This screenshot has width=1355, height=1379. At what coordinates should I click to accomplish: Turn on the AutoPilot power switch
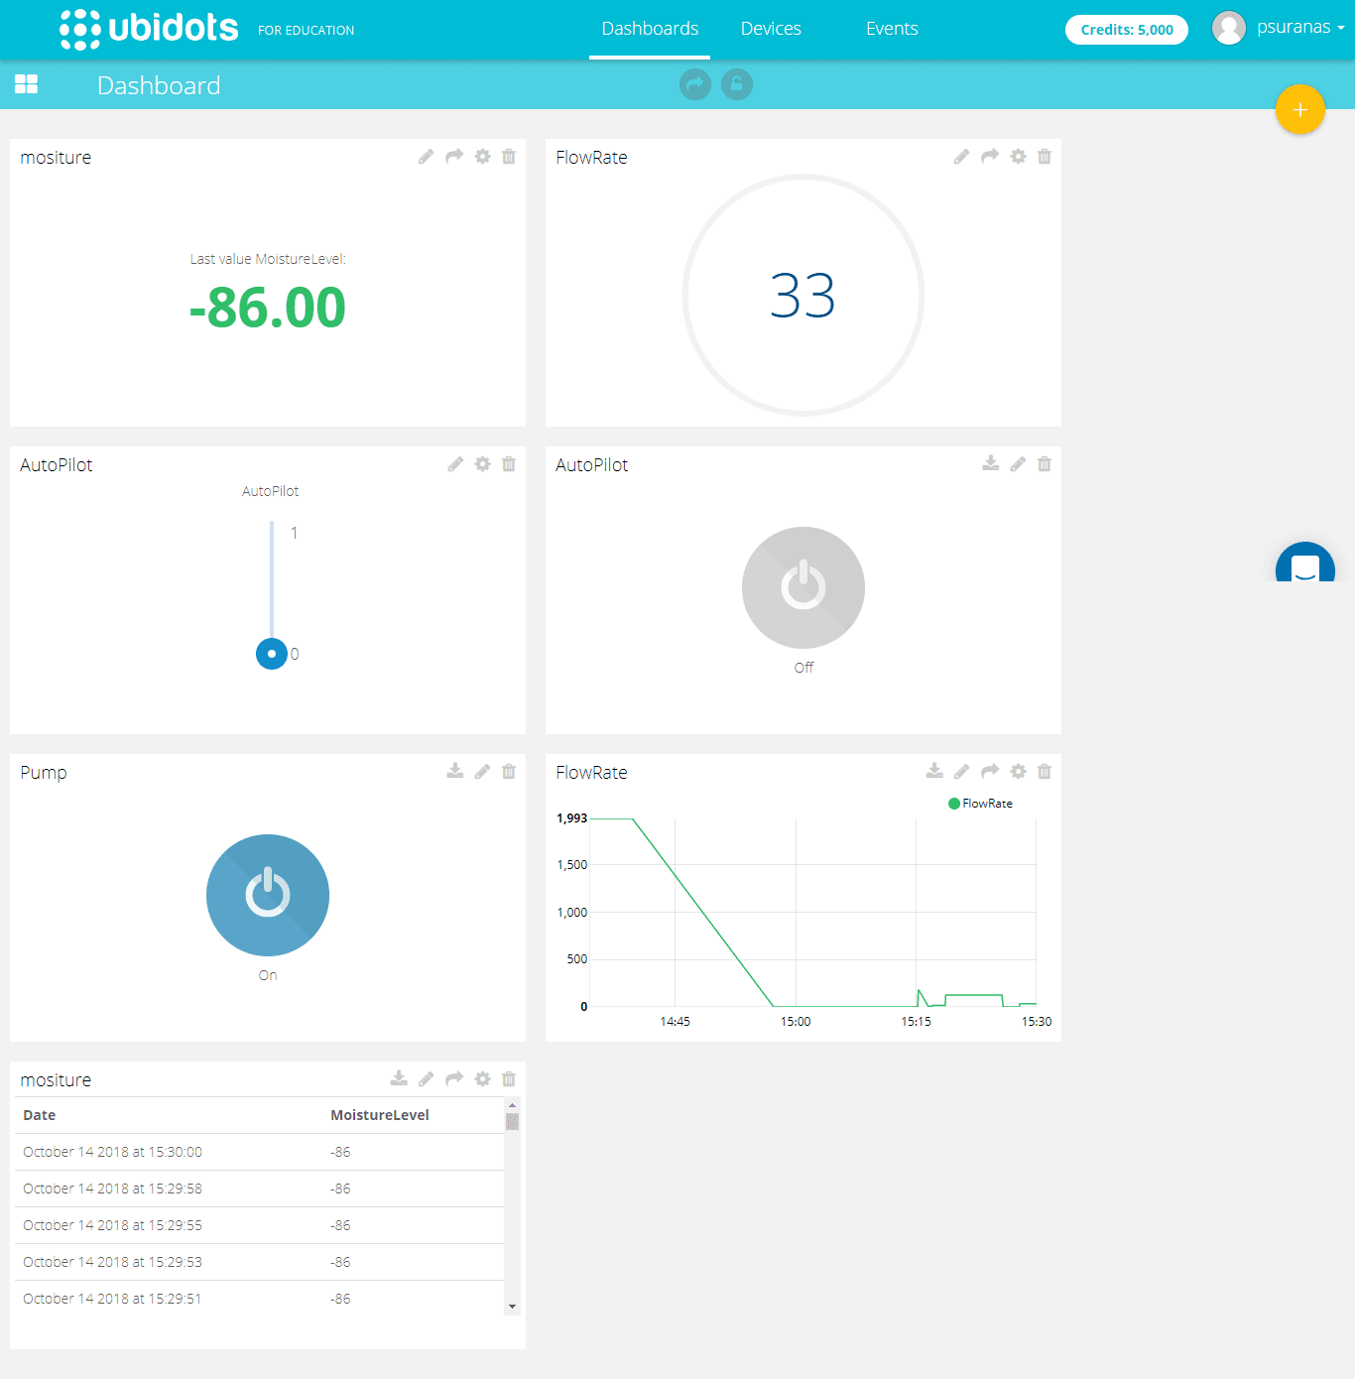click(x=803, y=587)
